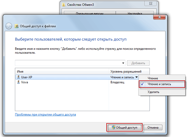Open the user name combo box dropdown arrow
Screen dimensions: 187x137
(x=123, y=63)
